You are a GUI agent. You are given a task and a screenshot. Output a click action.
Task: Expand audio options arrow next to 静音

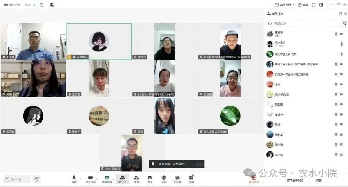[81, 179]
